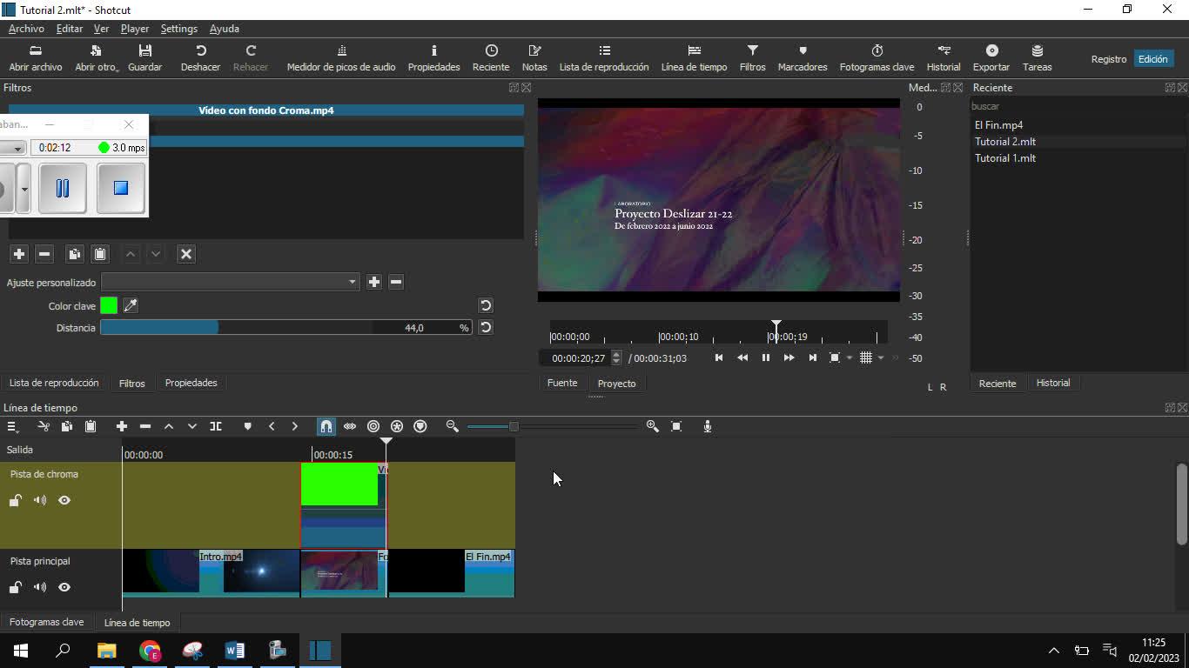The width and height of the screenshot is (1189, 668).
Task: Click the record audio microphone icon
Action: tap(707, 426)
